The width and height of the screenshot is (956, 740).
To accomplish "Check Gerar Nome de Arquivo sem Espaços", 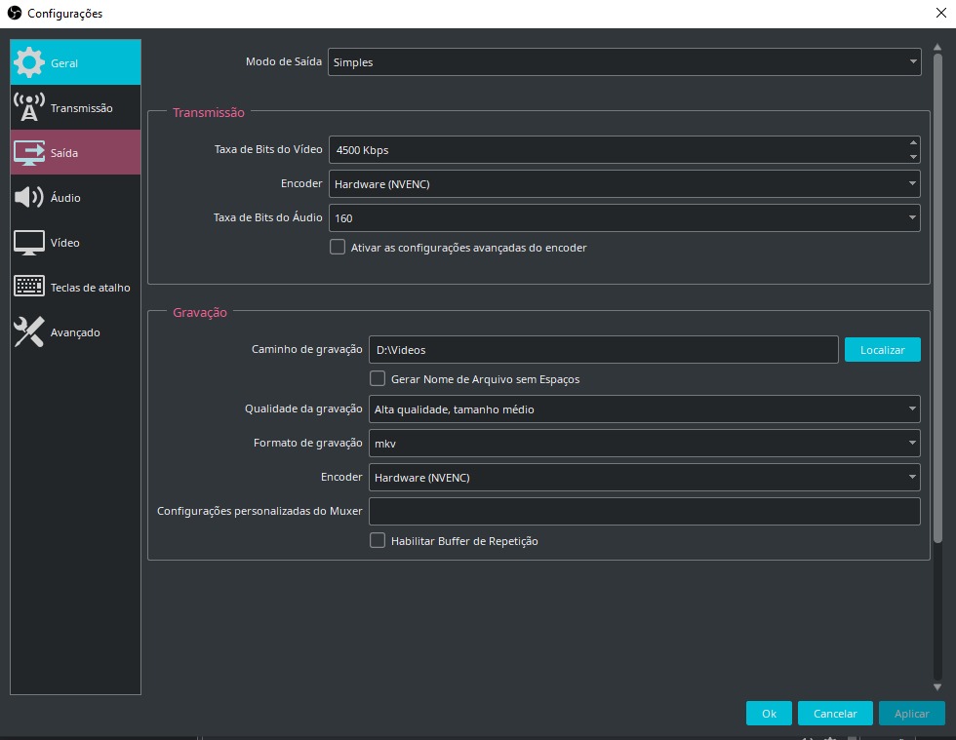I will click(x=378, y=378).
